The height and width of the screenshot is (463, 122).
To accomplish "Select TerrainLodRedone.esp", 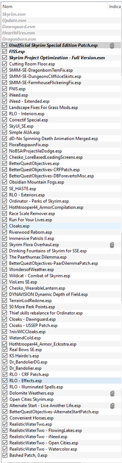I will 30,301.
